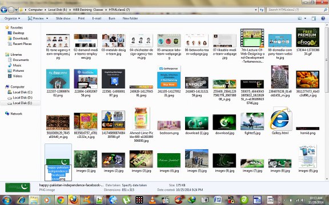
Task: Click E-mail in the toolbar
Action: [97, 18]
